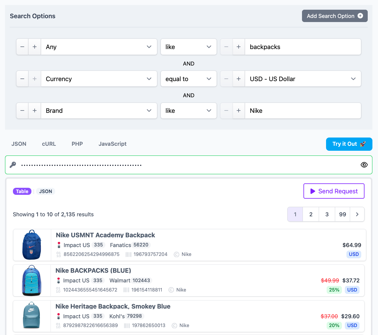Image resolution: width=378 pixels, height=335 pixels.
Task: Open the like operator dropdown for Any row
Action: pos(188,47)
